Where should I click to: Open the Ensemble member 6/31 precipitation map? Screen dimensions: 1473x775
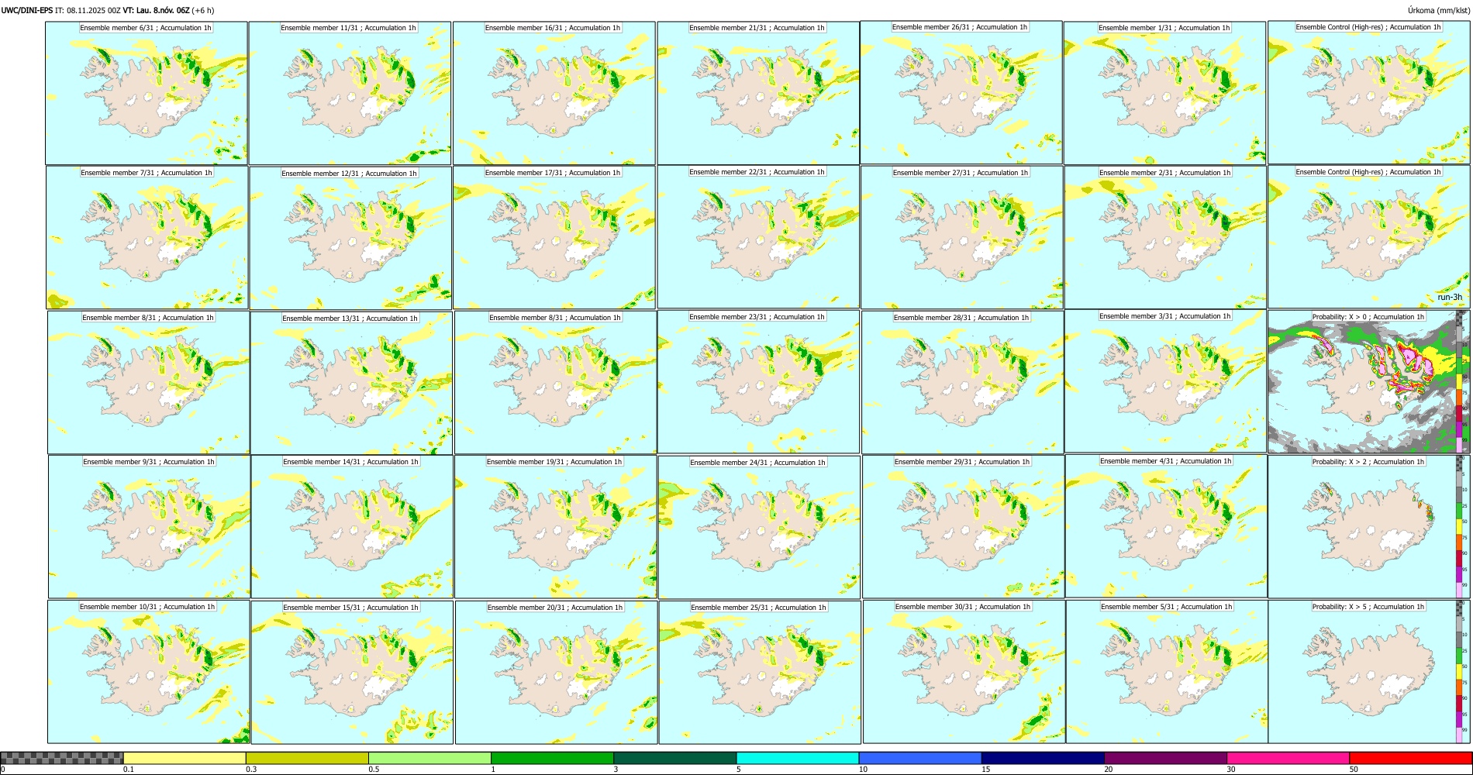click(147, 93)
